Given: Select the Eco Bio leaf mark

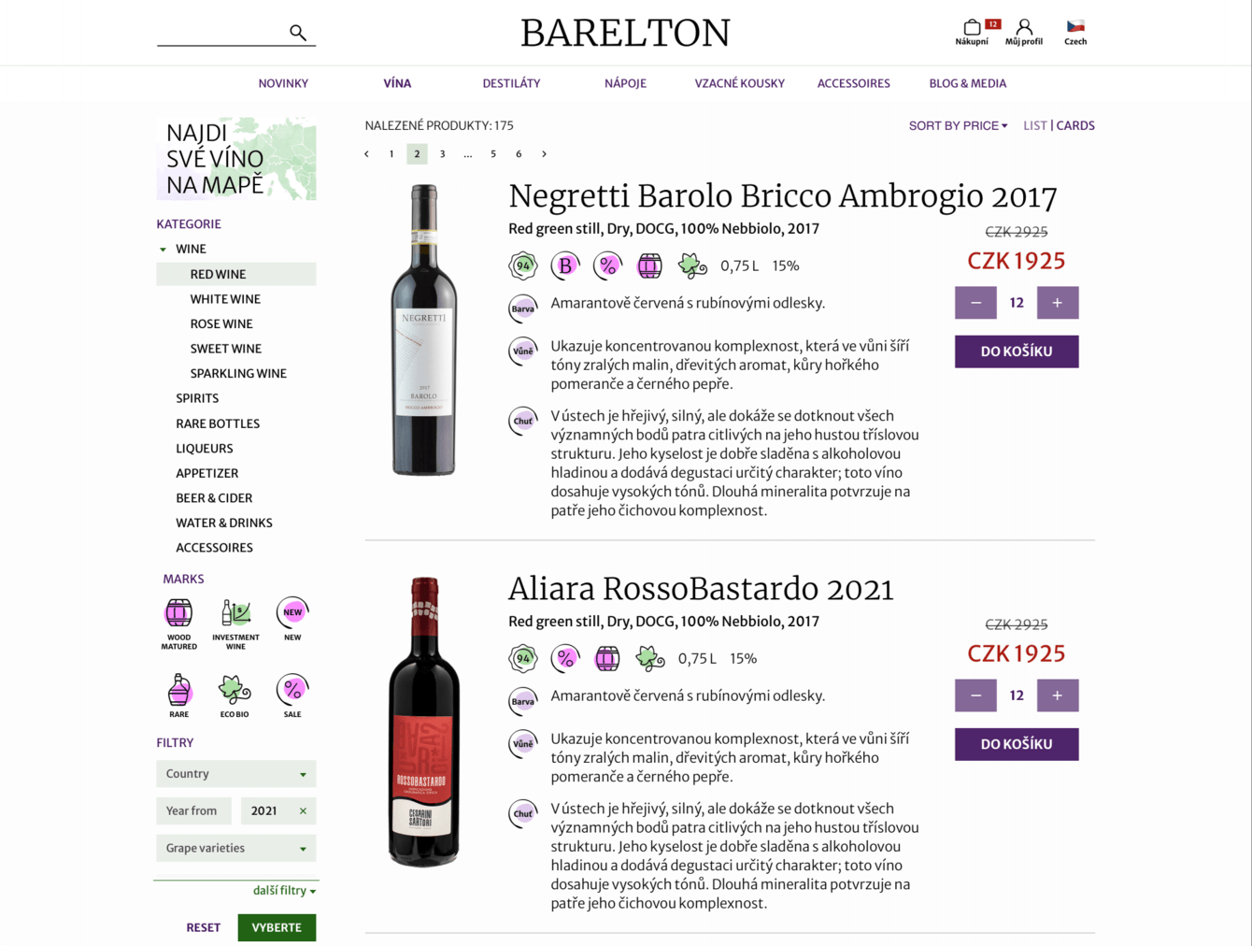Looking at the screenshot, I should point(235,690).
